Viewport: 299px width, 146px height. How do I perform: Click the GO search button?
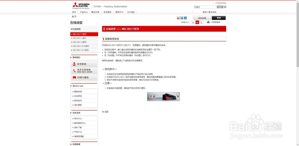tap(220, 7)
